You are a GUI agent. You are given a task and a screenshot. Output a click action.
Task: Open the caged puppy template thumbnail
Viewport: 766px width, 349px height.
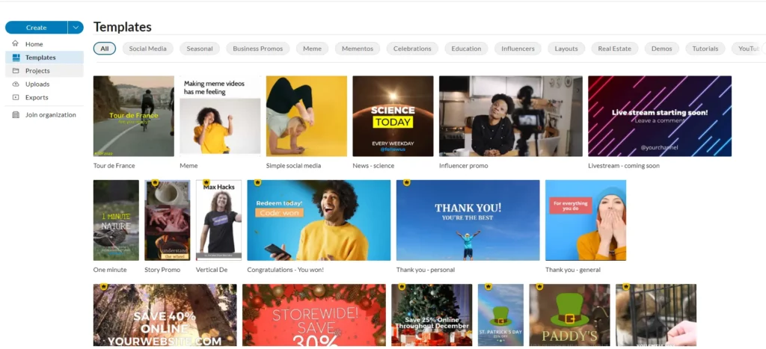point(655,315)
